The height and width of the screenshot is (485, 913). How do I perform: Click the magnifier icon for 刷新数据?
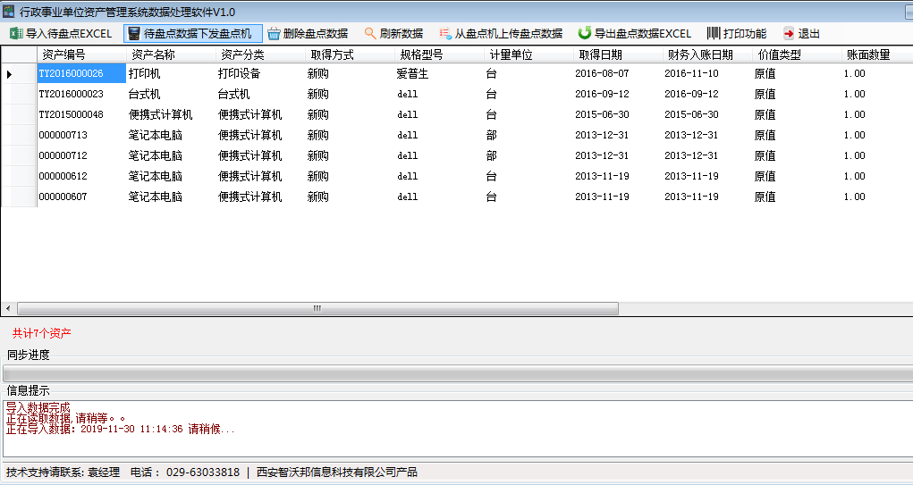point(369,33)
